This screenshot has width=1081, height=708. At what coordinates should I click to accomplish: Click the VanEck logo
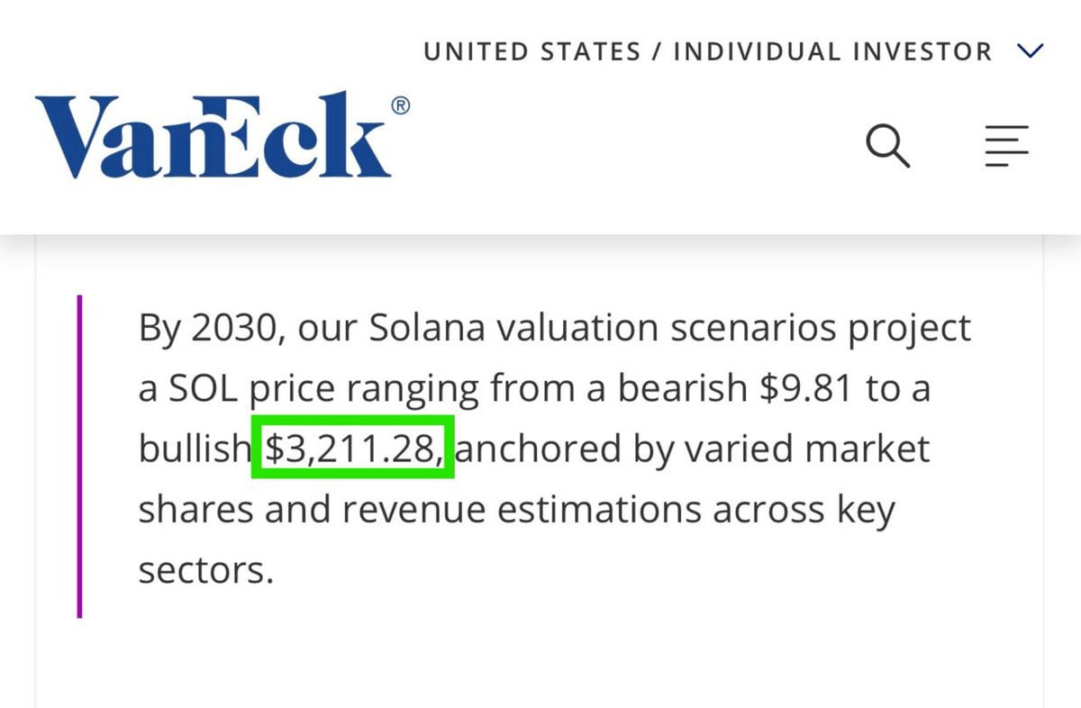(x=213, y=135)
